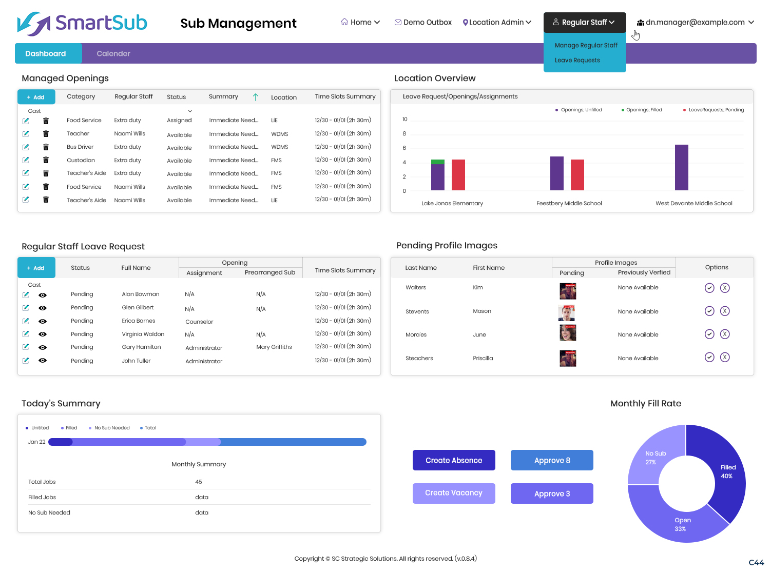Toggle the LeaveRequests; Pending chart legend
This screenshot has height=573, width=771.
[x=714, y=110]
